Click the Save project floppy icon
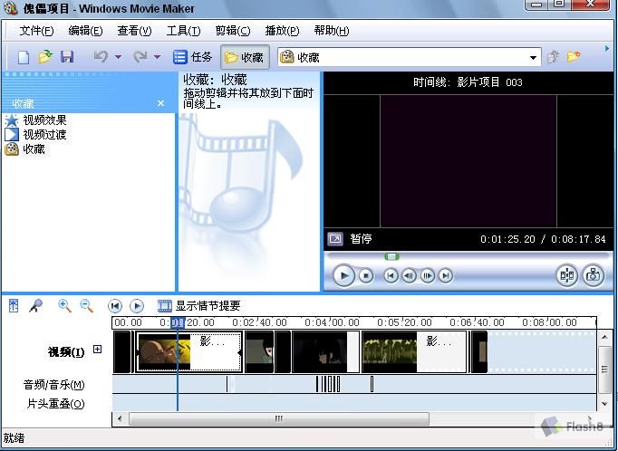This screenshot has width=618, height=451. pos(67,57)
